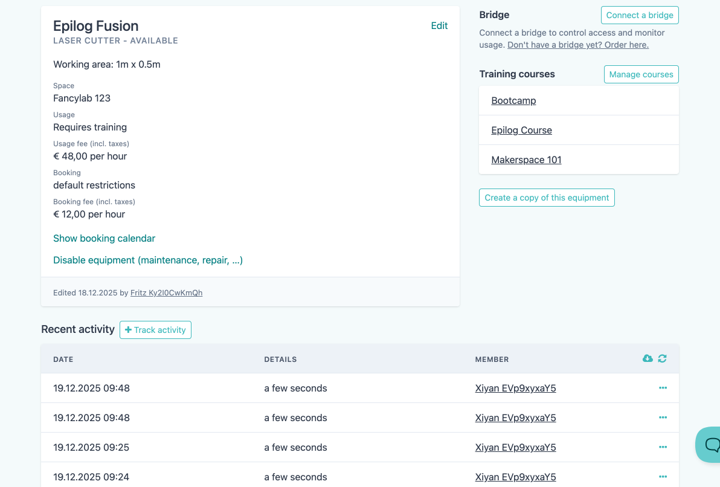Screen dimensions: 720x487
Task: Refresh the recent activity list
Action: pyautogui.click(x=662, y=358)
